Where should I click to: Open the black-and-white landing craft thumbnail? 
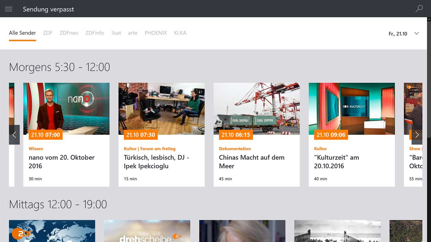coord(338,231)
